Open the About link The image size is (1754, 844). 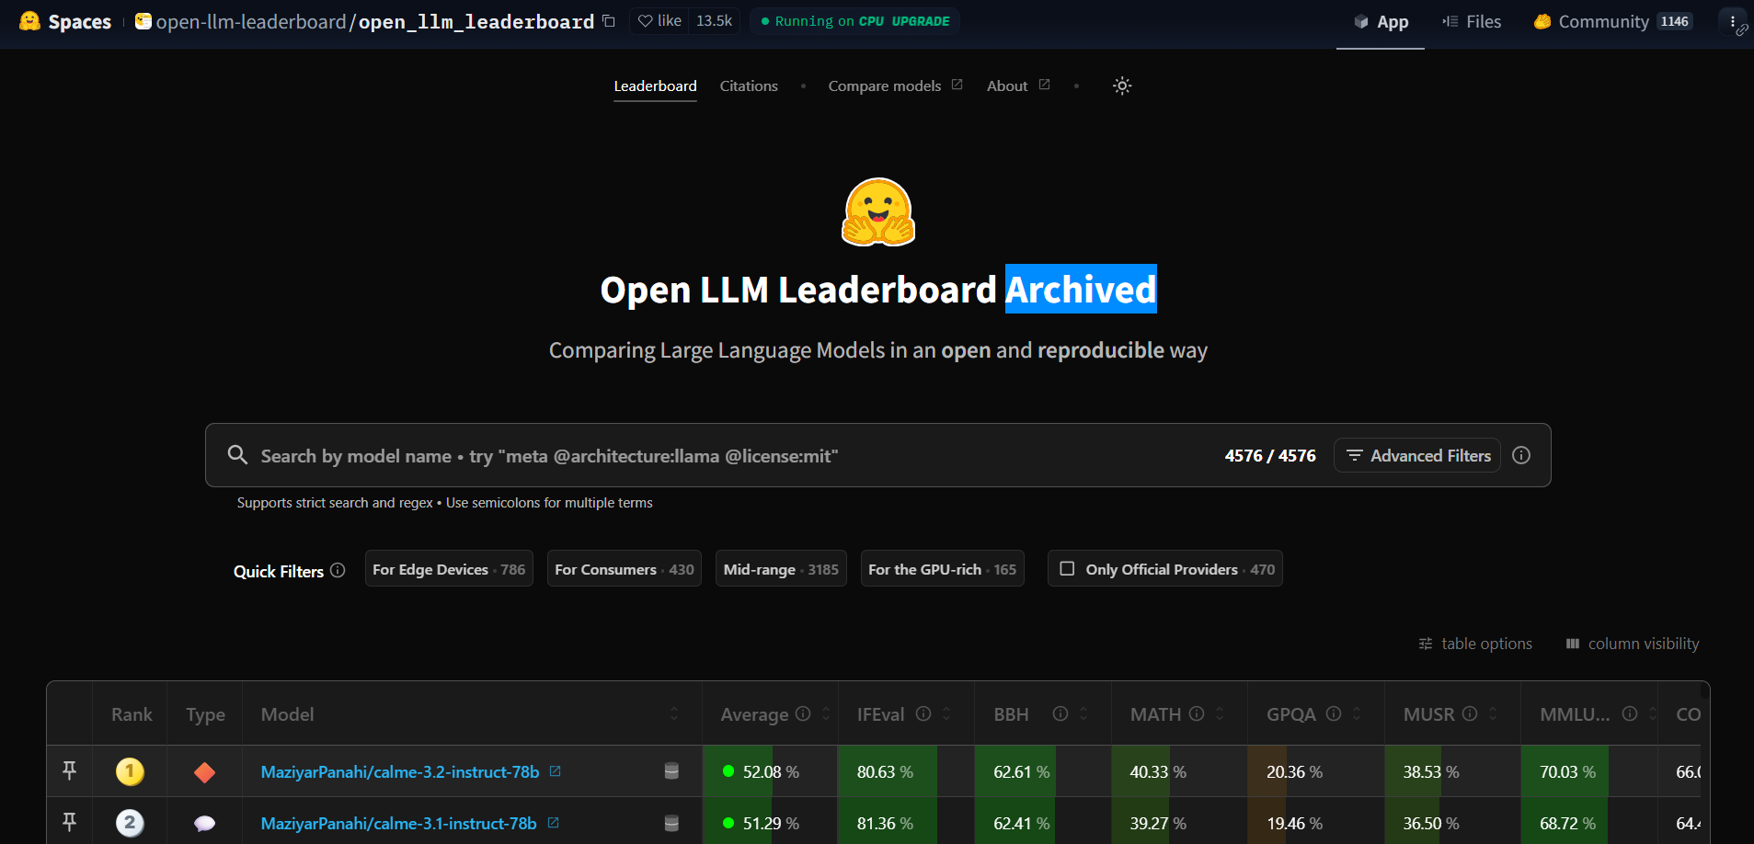pos(1018,86)
